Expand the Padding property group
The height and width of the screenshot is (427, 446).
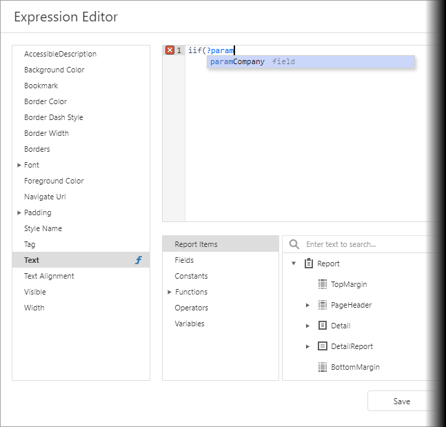tap(19, 212)
